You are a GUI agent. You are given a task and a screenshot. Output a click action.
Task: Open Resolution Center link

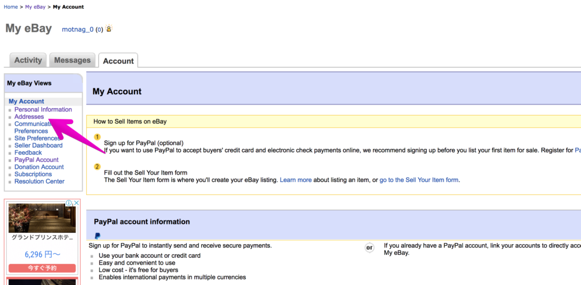coord(39,181)
